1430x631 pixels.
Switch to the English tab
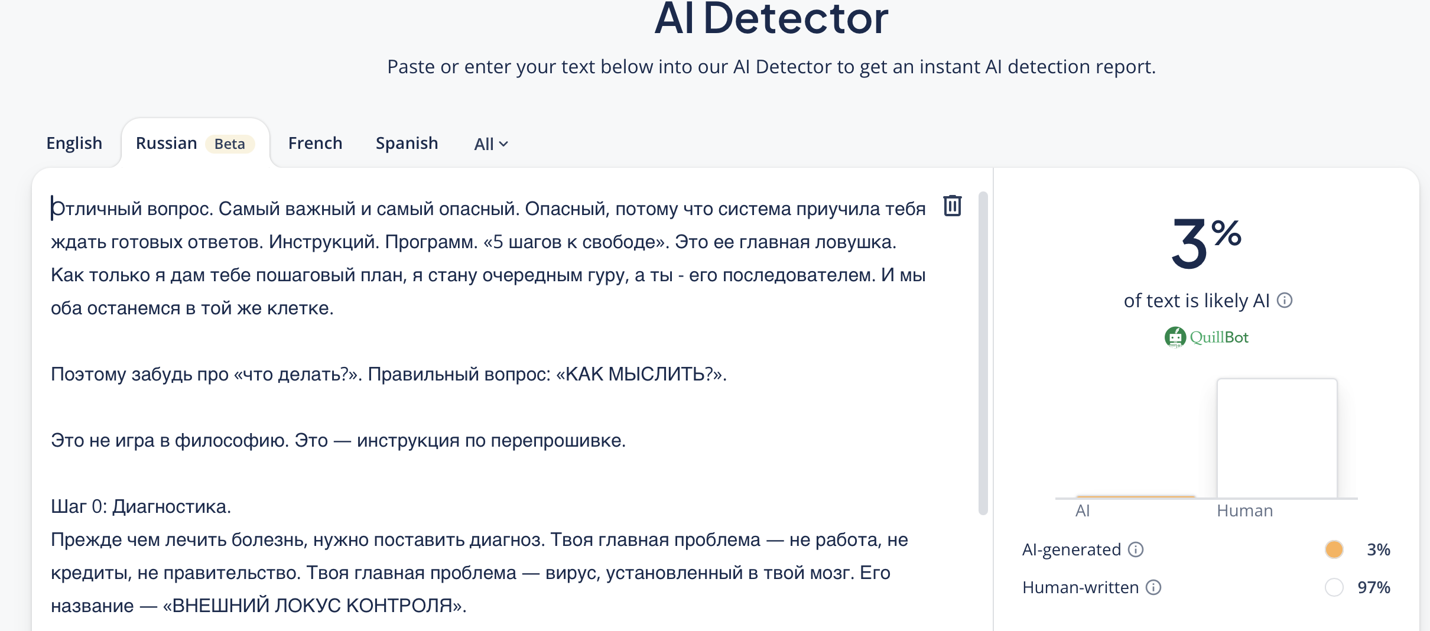point(74,144)
